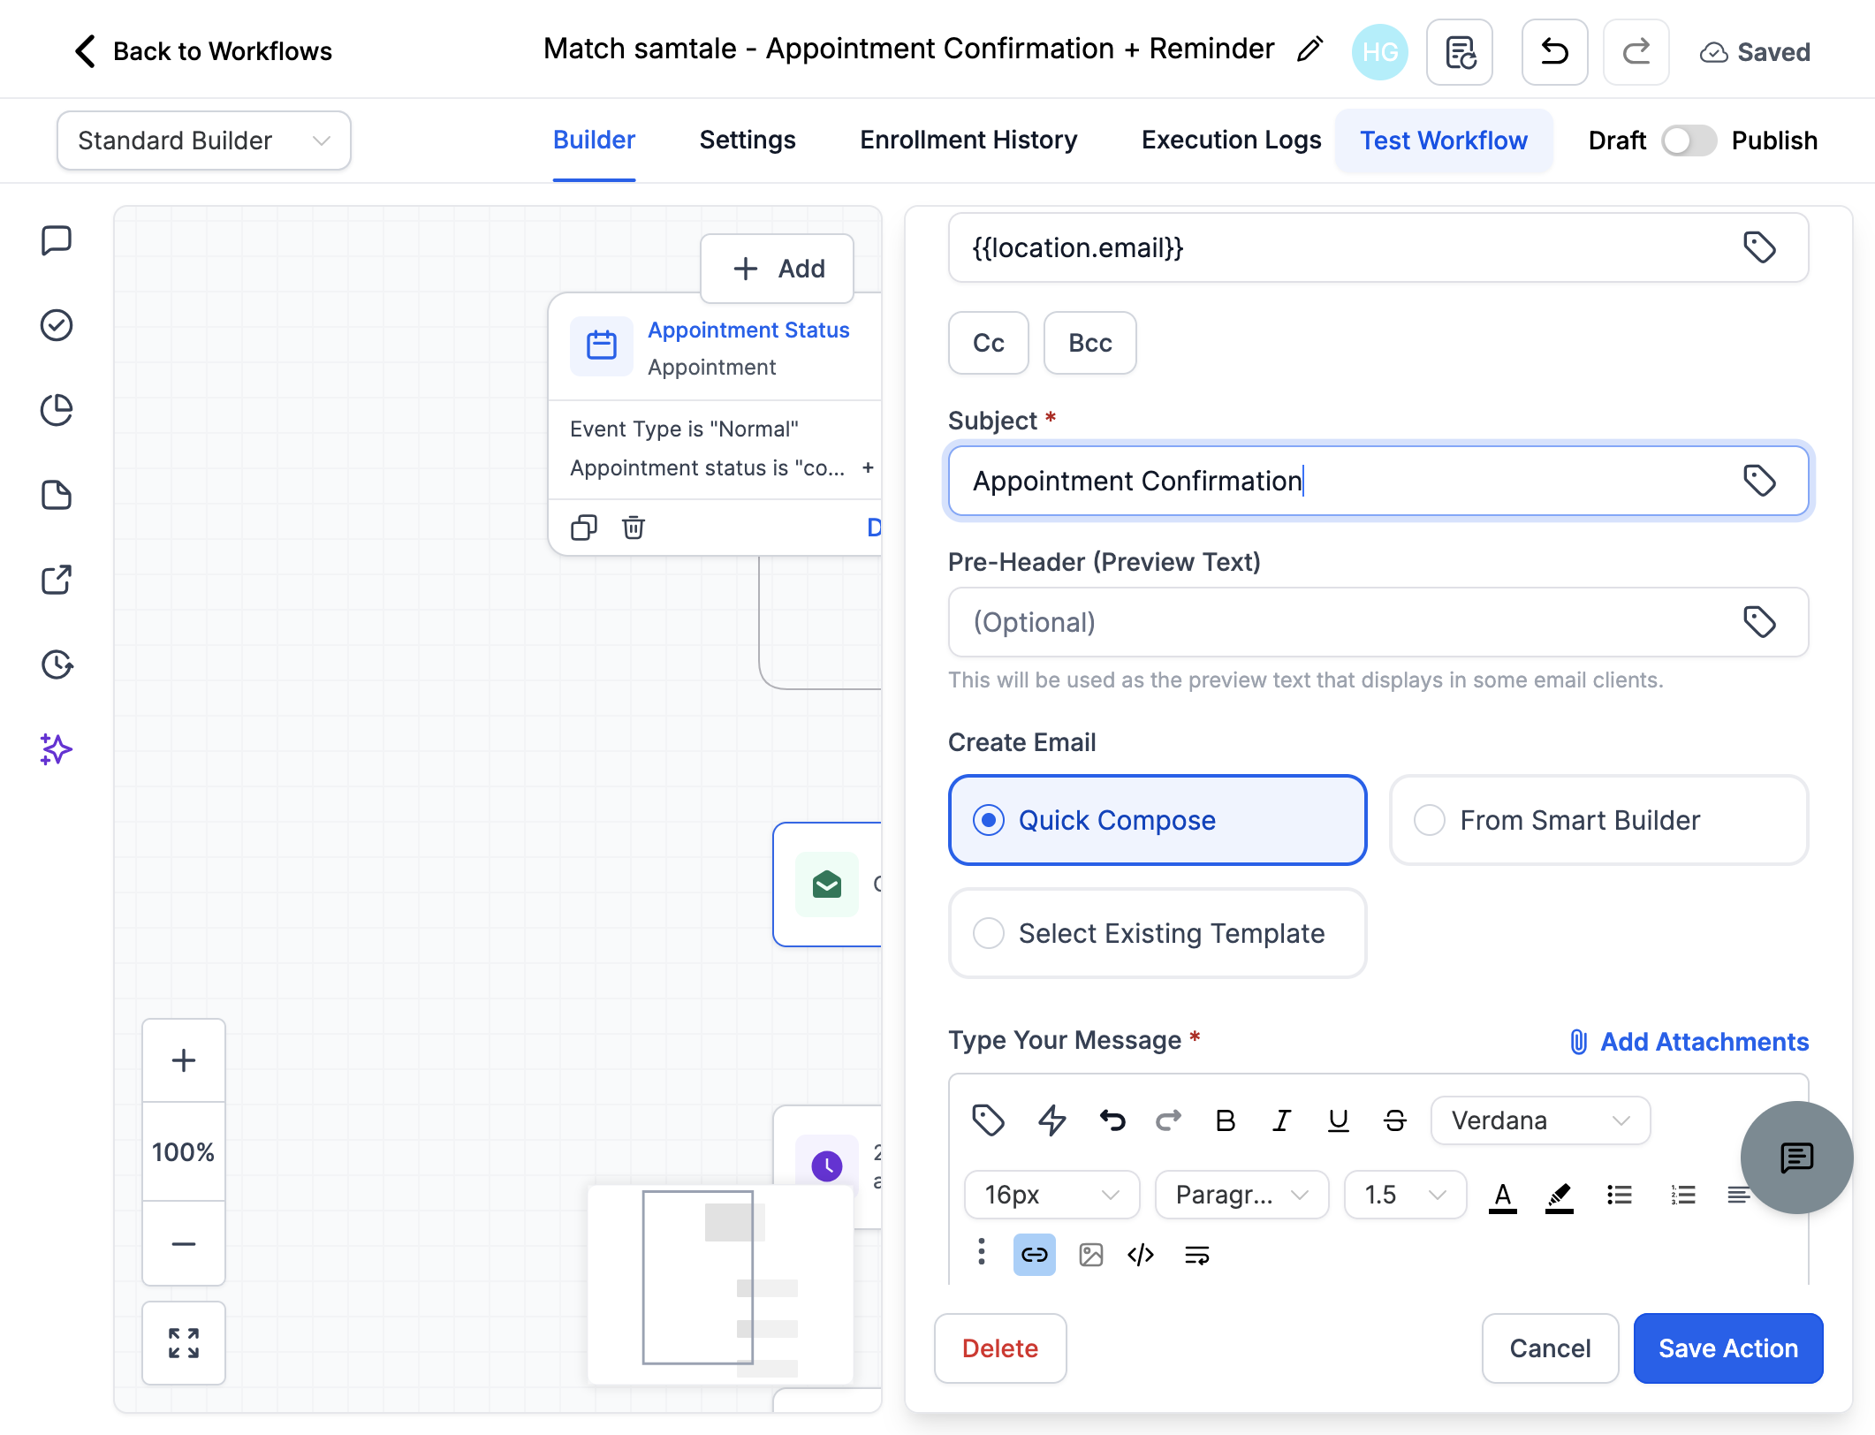The image size is (1875, 1435).
Task: Open the checkmark circle icon in sidebar
Action: tap(57, 325)
